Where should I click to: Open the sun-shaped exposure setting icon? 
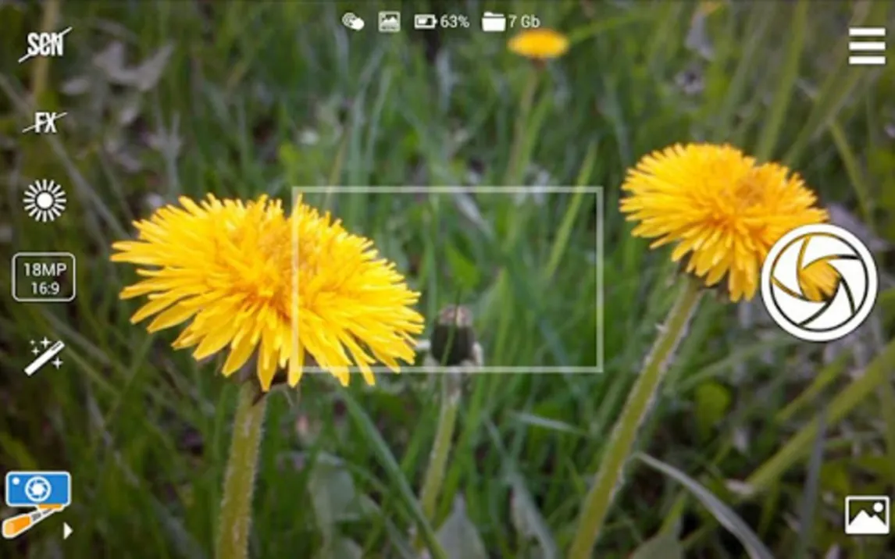45,201
